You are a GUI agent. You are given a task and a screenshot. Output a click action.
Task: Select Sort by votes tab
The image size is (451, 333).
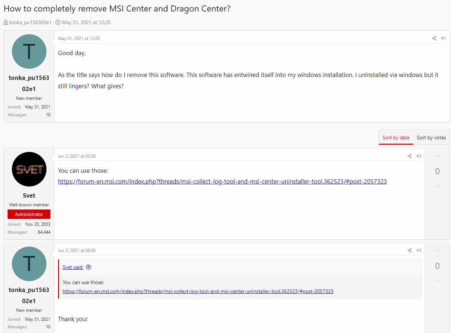point(431,138)
